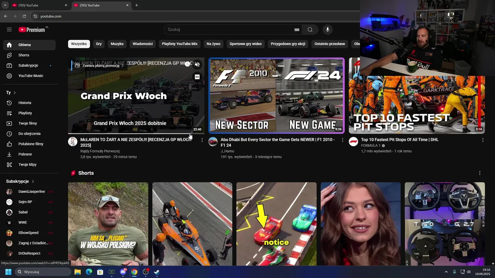Image resolution: width=495 pixels, height=278 pixels.
Task: Open a new browser tab
Action: click(137, 5)
